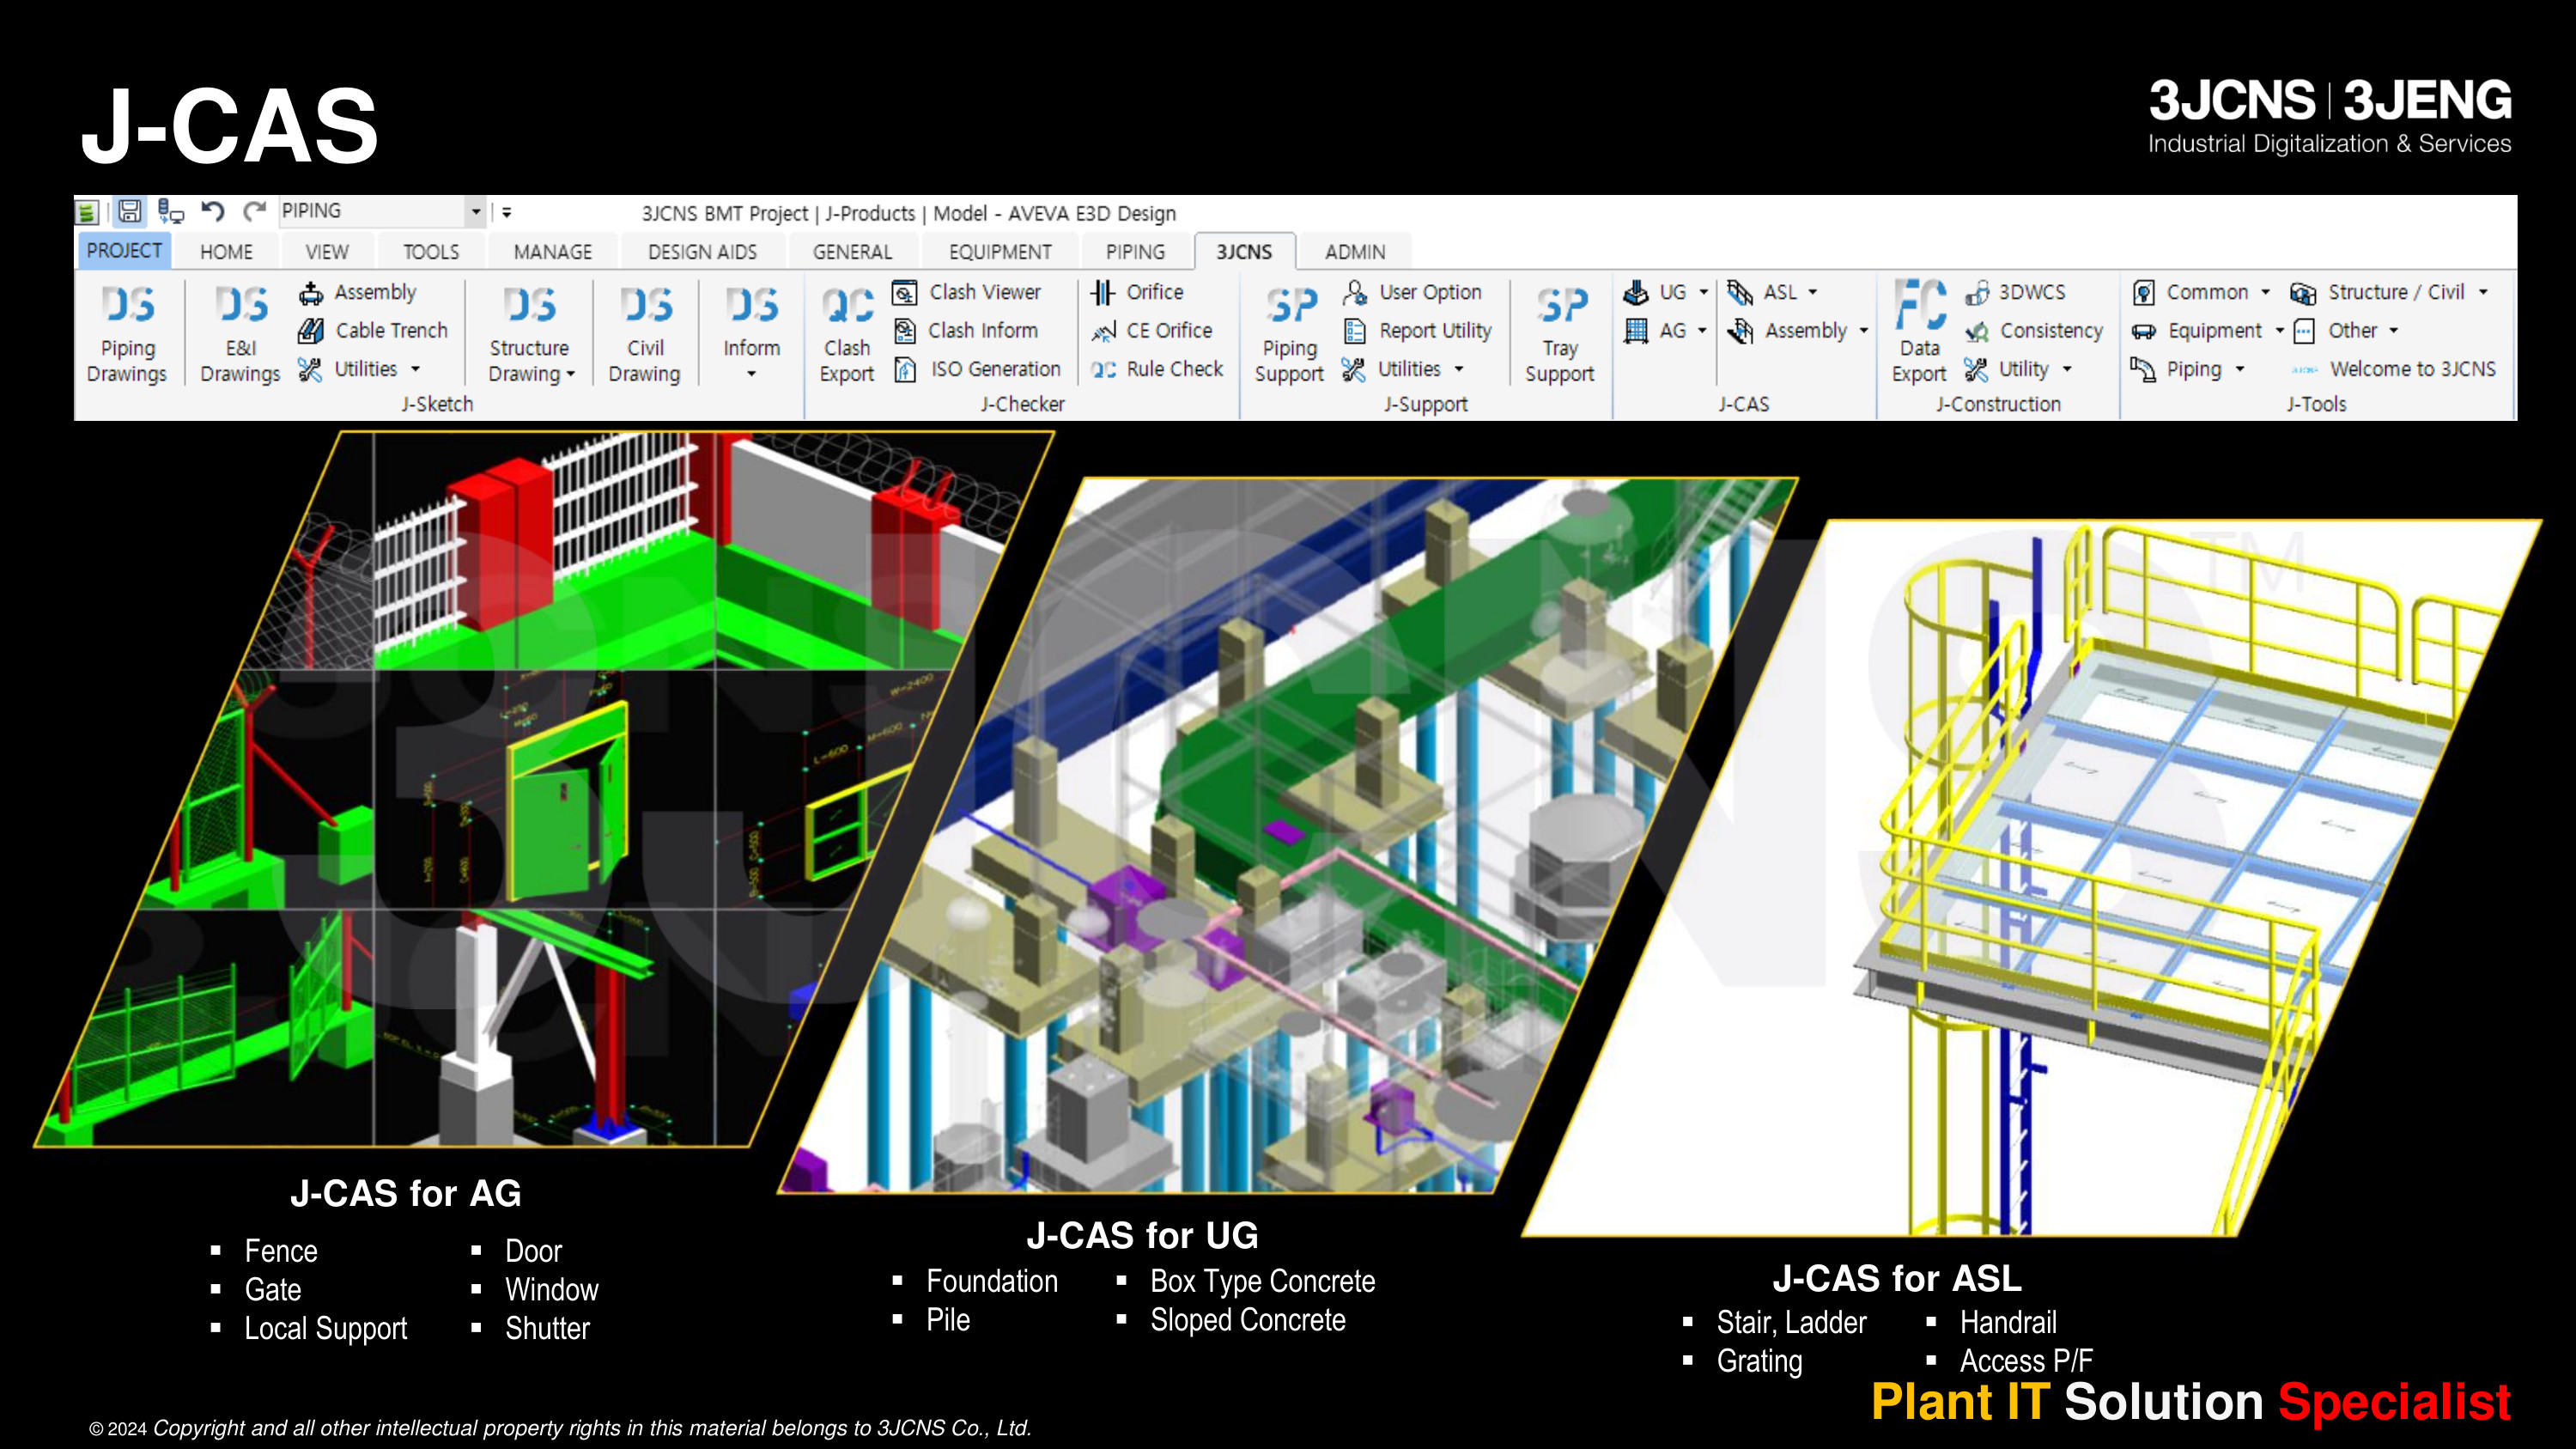Open Report Utility
Image resolution: width=2576 pixels, height=1449 pixels.
(x=1418, y=330)
